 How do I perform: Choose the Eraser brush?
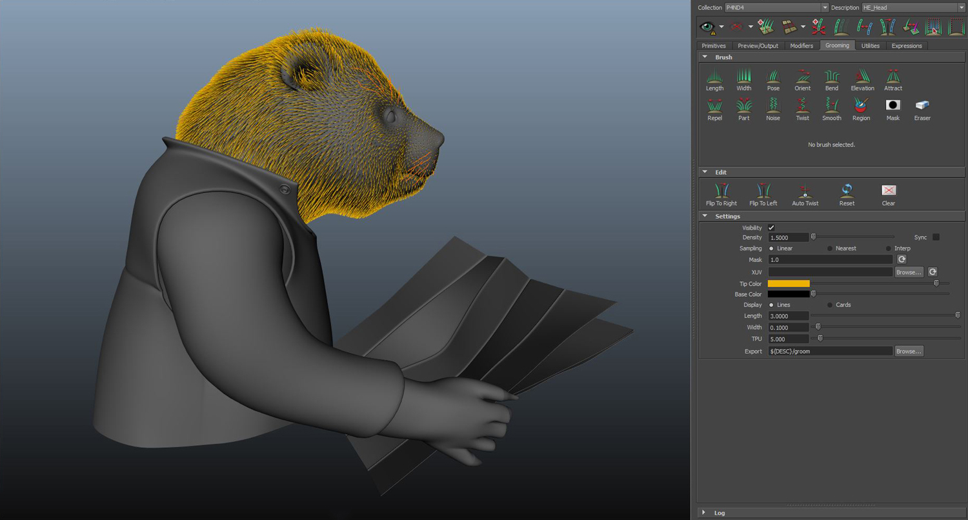(922, 106)
